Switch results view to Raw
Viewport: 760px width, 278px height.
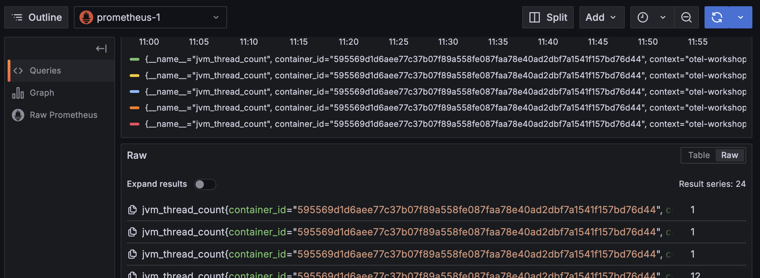tap(729, 155)
